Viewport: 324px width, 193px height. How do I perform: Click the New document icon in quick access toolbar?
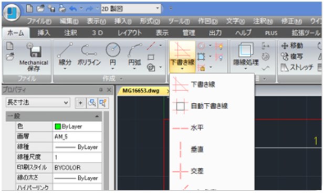29,8
